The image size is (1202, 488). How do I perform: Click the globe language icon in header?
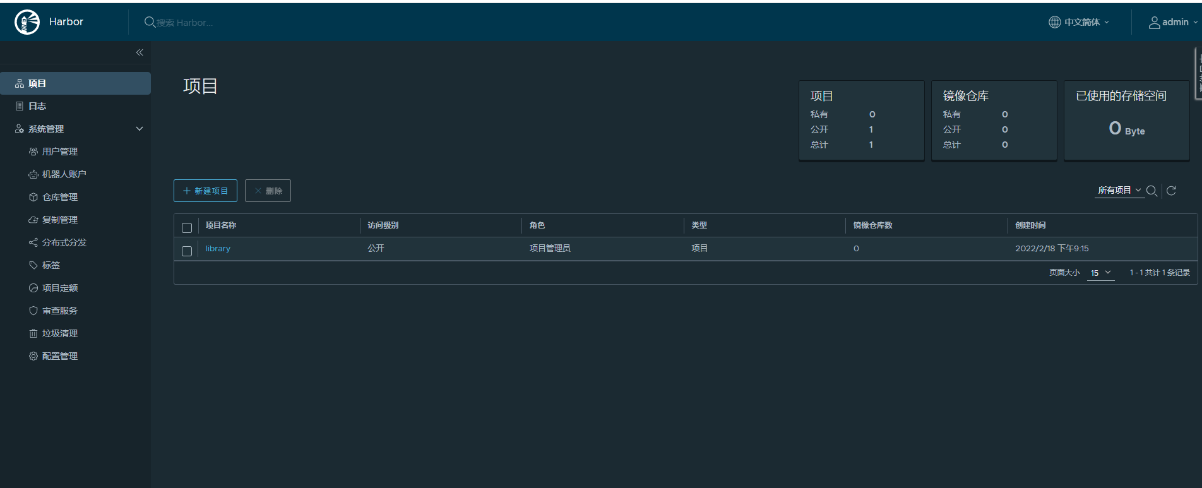point(1054,22)
